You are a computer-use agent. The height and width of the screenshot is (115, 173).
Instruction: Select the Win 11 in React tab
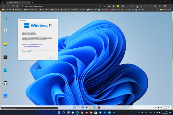click(x=18, y=3)
